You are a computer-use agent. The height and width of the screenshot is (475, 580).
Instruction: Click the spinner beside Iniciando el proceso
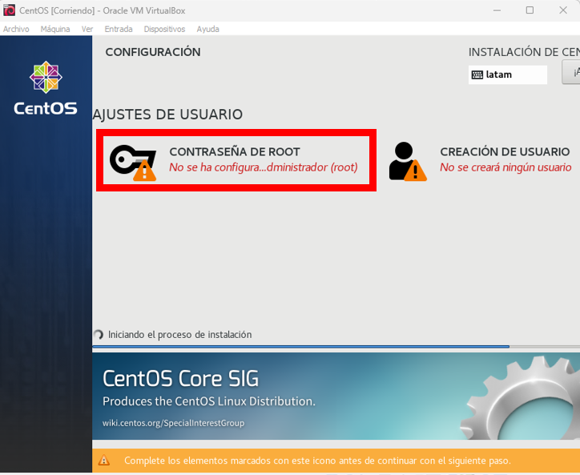tap(99, 335)
